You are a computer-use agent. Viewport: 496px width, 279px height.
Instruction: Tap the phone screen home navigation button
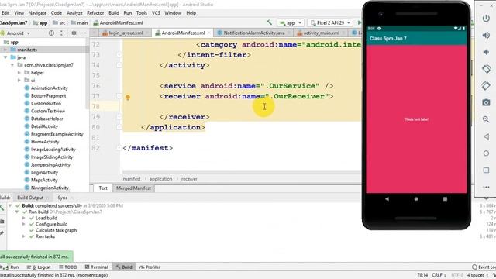(416, 199)
